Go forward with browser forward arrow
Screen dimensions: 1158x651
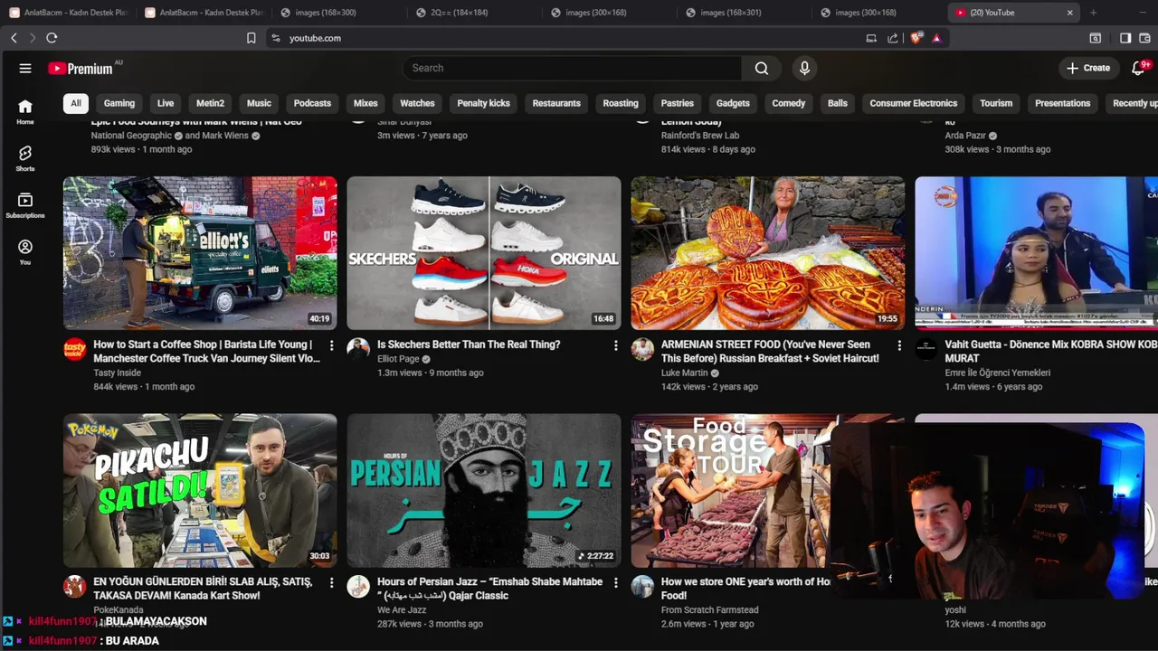[x=33, y=38]
